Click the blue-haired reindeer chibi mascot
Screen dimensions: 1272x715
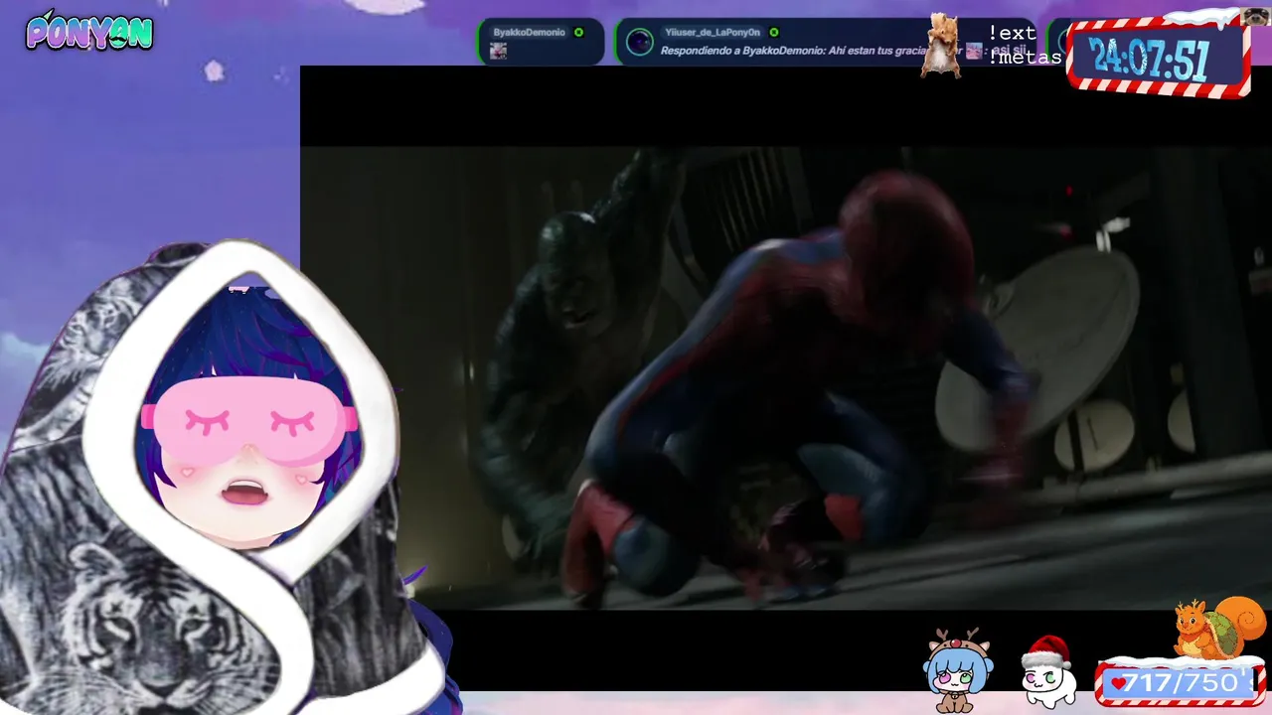(x=958, y=670)
